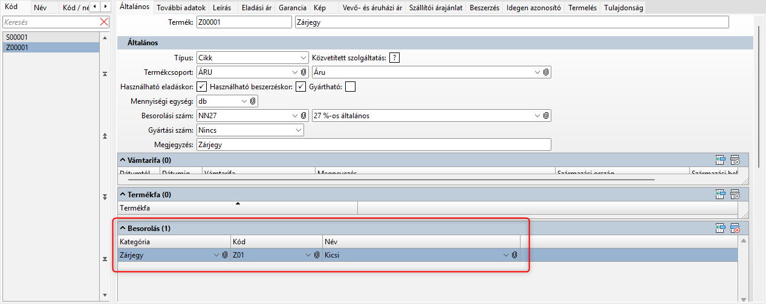Jump to bottom with the last splitter arrow

(x=105, y=259)
